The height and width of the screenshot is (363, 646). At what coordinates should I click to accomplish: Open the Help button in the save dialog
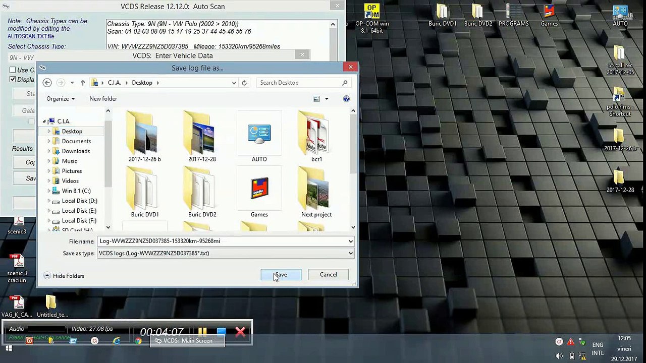click(x=346, y=99)
